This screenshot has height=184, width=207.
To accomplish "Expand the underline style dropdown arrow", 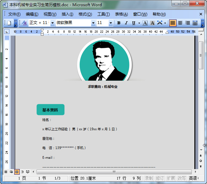I will click(139, 23).
